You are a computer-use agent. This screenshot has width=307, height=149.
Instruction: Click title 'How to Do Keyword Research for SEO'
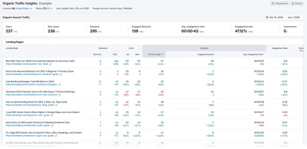[x=40, y=71]
